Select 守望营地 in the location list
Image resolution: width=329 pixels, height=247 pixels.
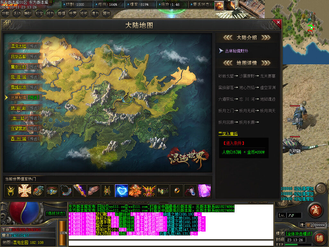click(18, 128)
